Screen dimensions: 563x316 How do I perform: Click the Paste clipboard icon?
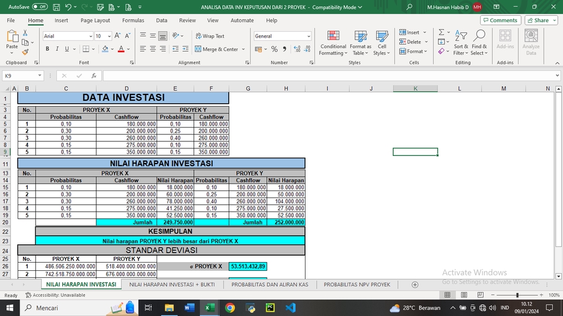pyautogui.click(x=12, y=36)
